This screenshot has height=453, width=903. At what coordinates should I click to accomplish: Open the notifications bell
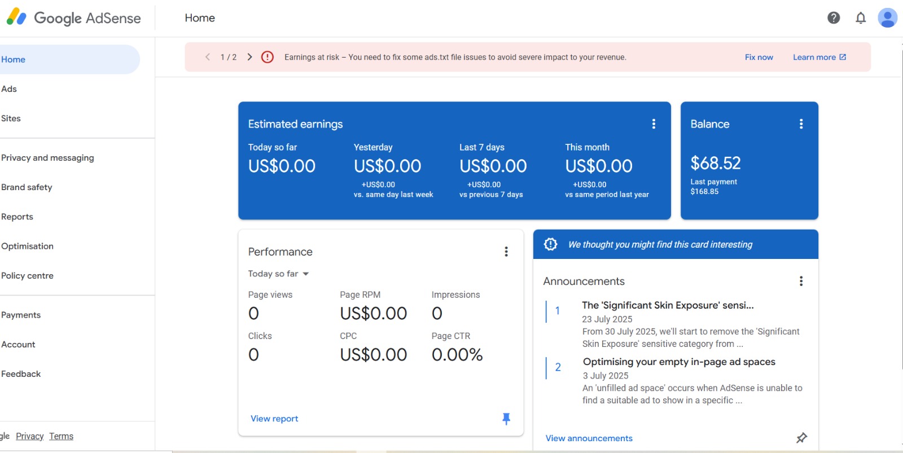[861, 18]
